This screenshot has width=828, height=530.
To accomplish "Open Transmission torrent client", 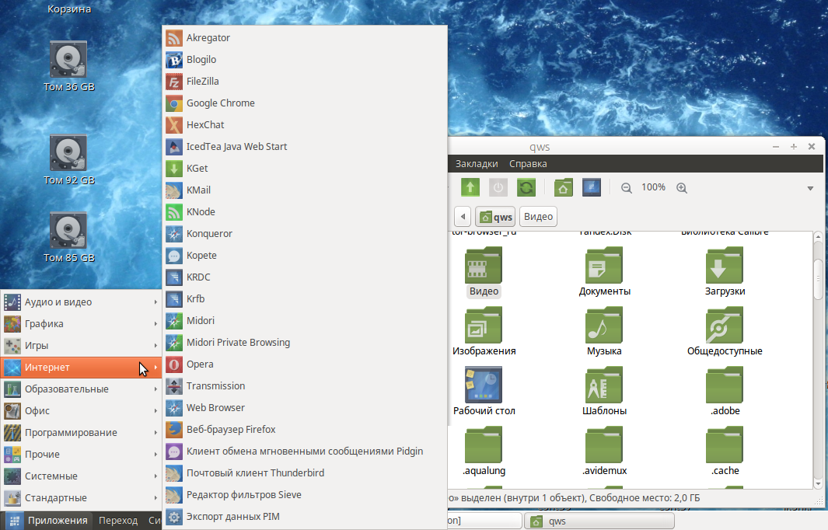I will (x=305, y=386).
